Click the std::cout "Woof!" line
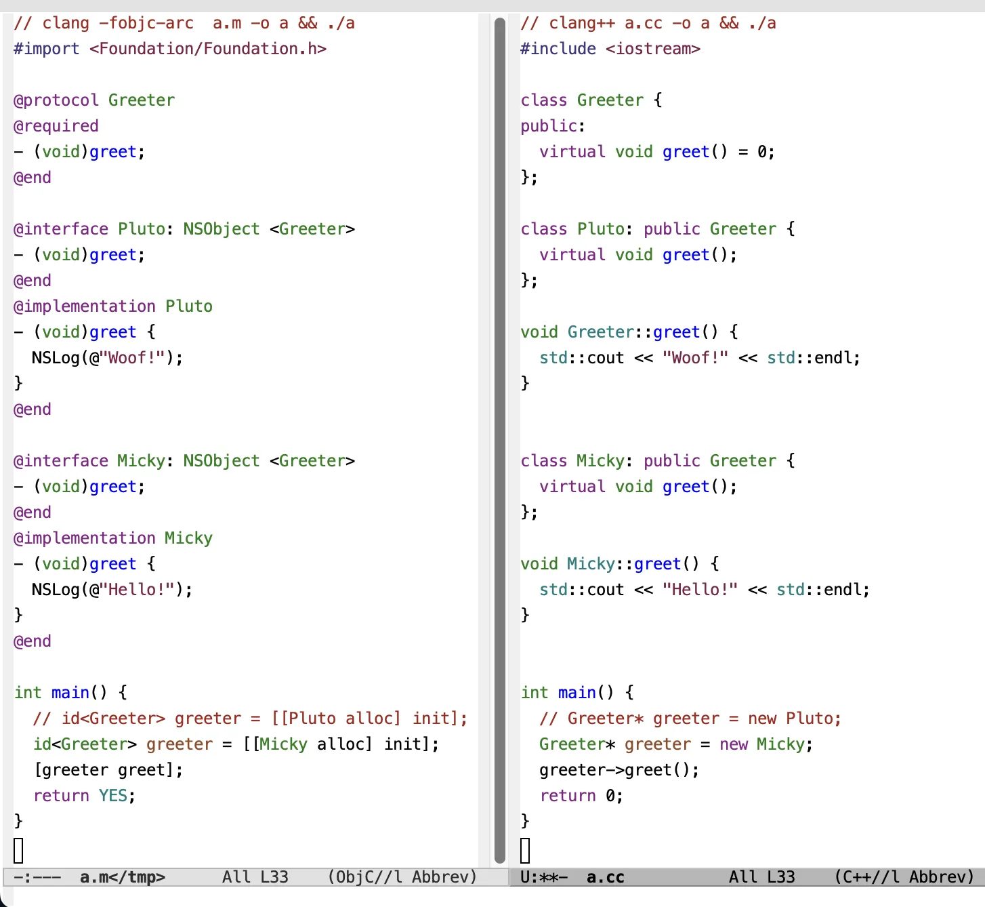The image size is (985, 907). (700, 358)
